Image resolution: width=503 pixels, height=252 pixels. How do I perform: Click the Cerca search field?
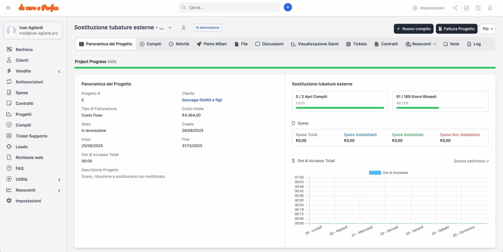pos(229,8)
